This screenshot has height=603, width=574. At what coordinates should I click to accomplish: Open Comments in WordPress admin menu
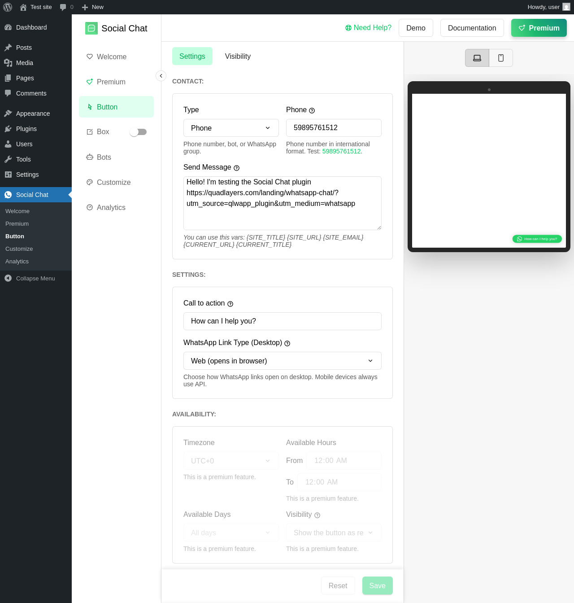36,93
